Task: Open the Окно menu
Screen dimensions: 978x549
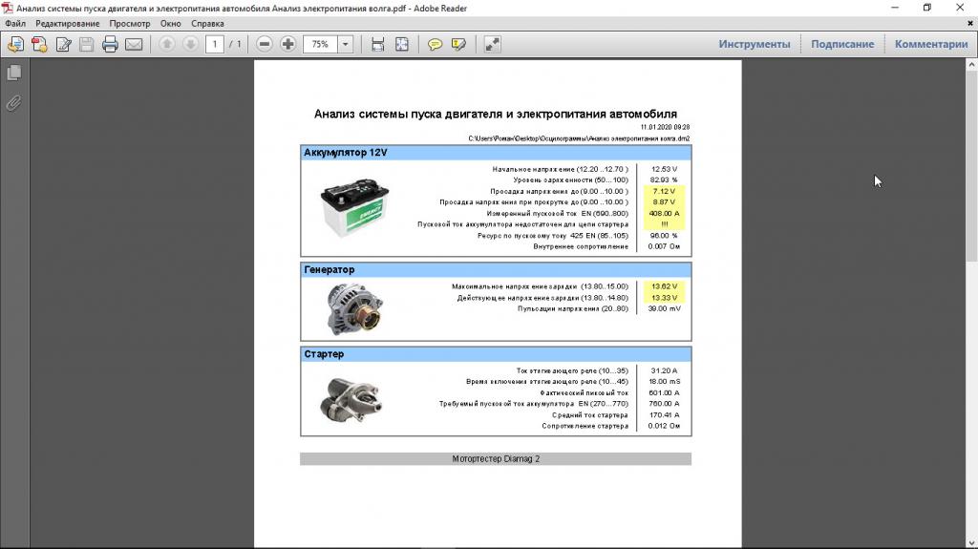Action: tap(170, 24)
